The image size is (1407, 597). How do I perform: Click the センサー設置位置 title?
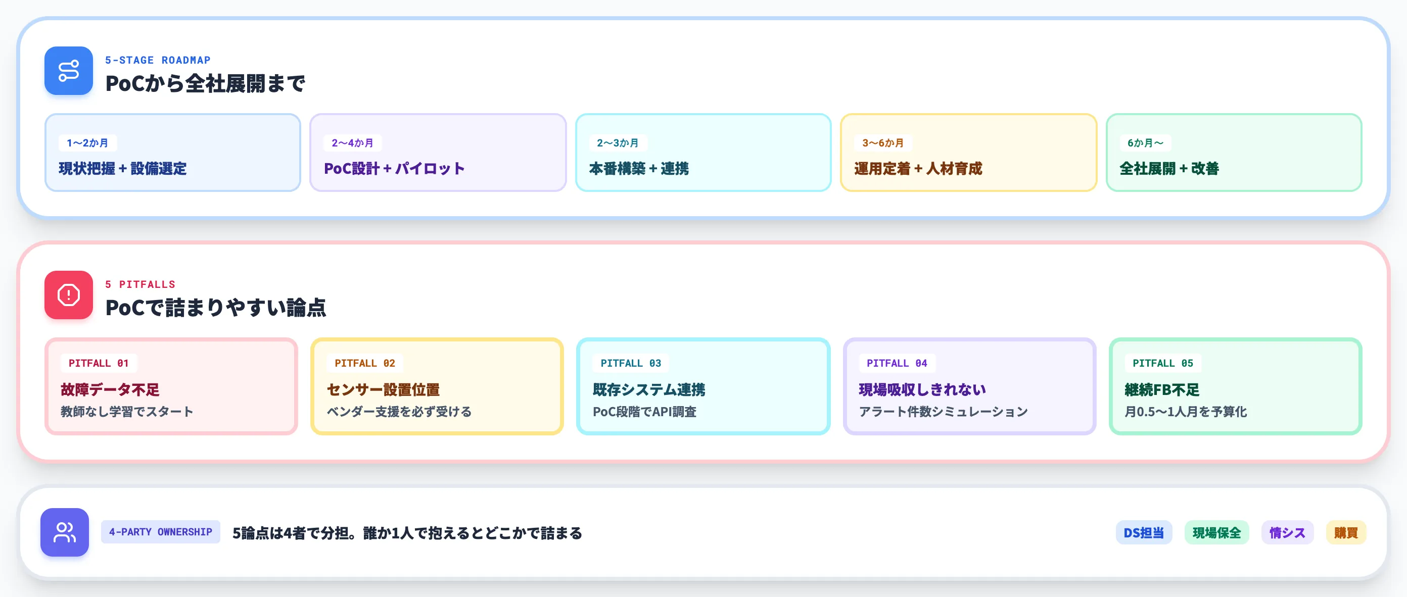(x=384, y=389)
